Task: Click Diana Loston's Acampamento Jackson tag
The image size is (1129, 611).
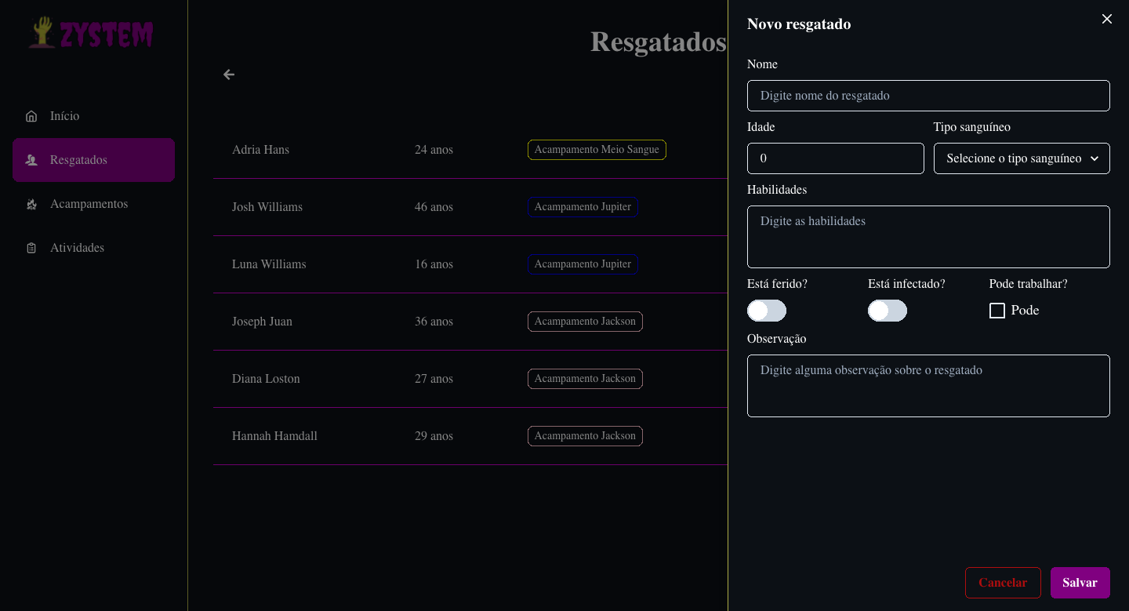Action: tap(585, 379)
